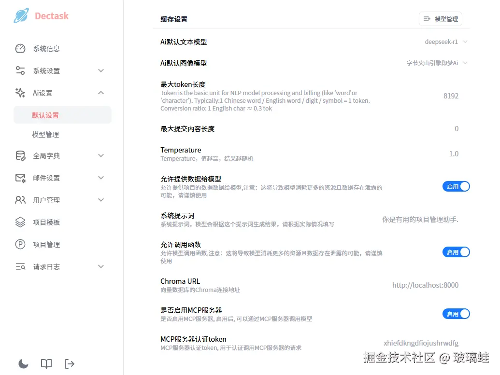500x375 pixels.
Task: Click the 邮件设置 sidebar label
Action: pos(46,178)
